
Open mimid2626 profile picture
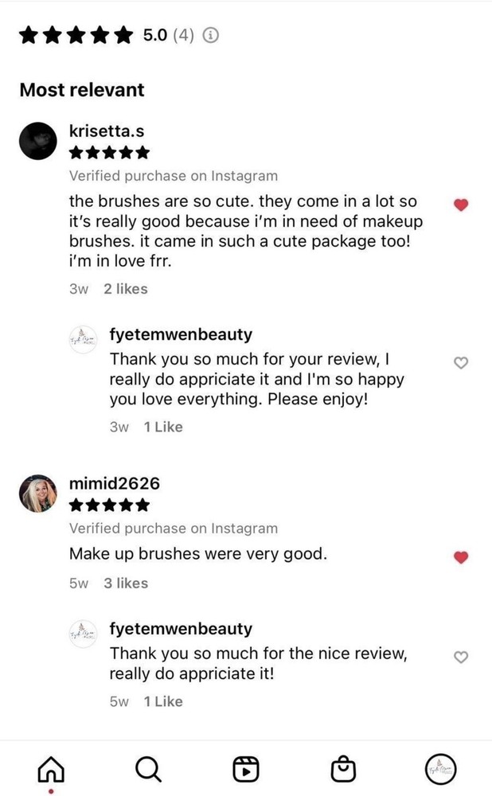[x=38, y=494]
